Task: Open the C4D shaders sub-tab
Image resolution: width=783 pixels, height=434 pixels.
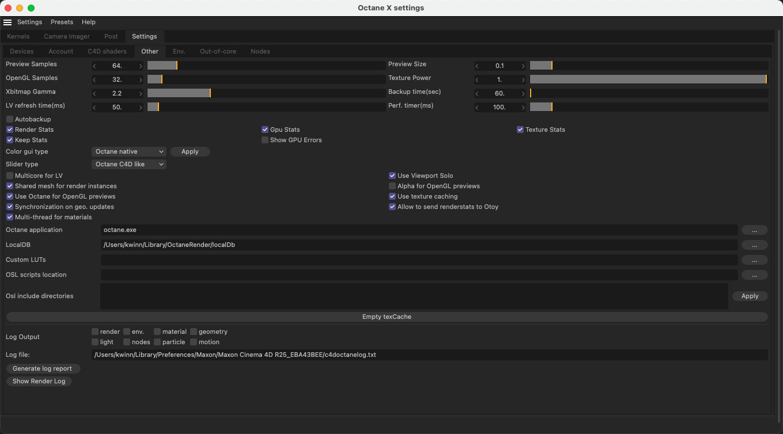Action: (x=107, y=51)
